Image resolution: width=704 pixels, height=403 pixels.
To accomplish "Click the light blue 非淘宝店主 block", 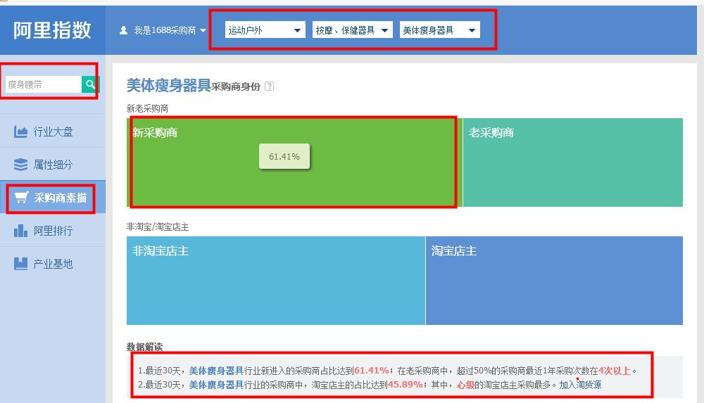I will pyautogui.click(x=276, y=281).
